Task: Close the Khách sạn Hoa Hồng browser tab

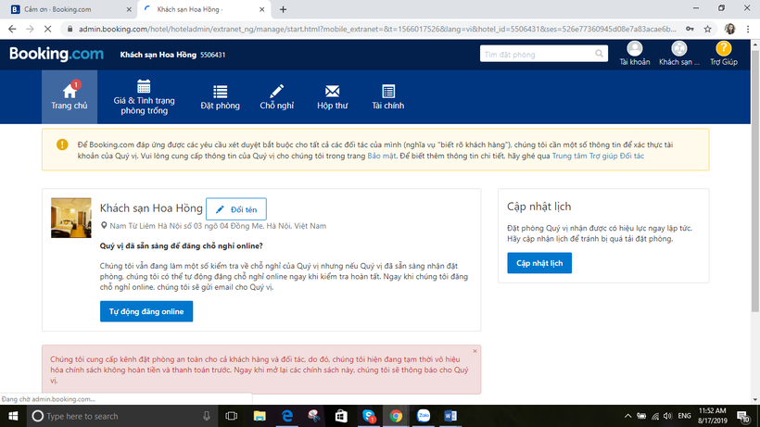Action: tap(261, 9)
